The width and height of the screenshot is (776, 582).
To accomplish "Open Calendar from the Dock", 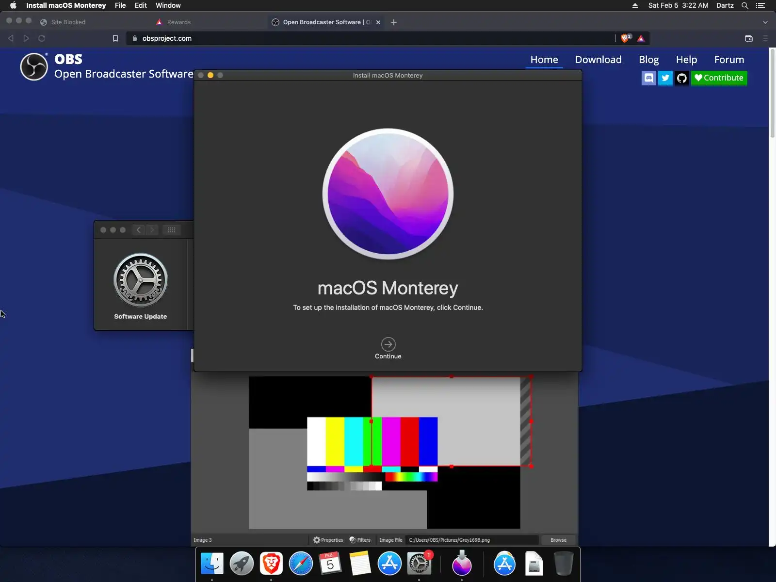I will pyautogui.click(x=330, y=564).
